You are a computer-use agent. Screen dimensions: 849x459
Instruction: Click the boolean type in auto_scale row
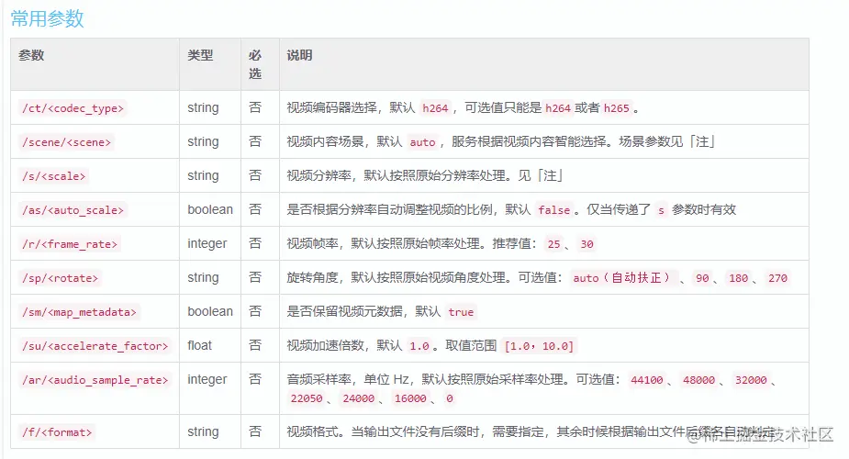click(210, 209)
